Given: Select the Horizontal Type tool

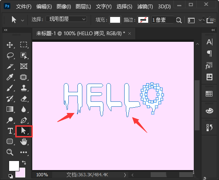Looking at the screenshot, I should [10, 131].
